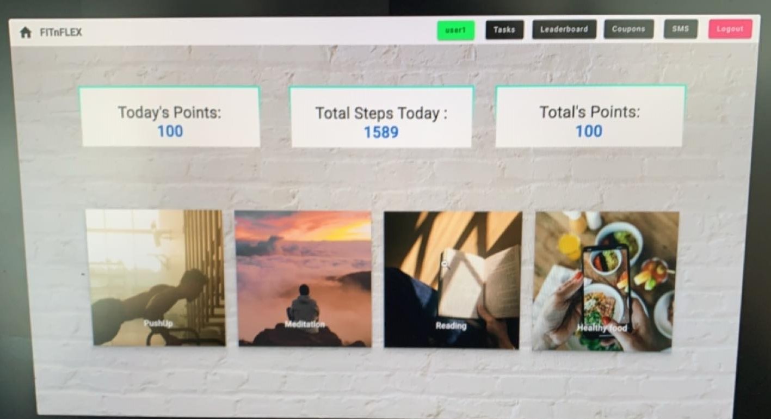771x419 pixels.
Task: Click the Healthy food caption text
Action: (602, 328)
